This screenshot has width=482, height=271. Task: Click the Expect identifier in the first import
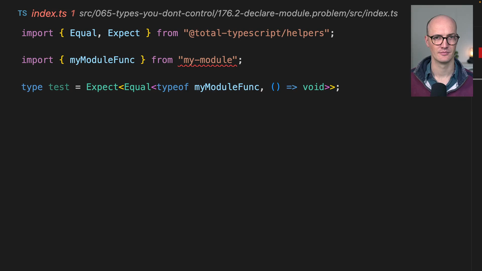(x=124, y=33)
